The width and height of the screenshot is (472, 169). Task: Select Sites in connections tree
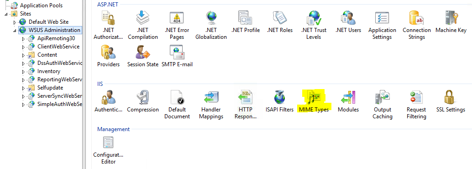(25, 14)
